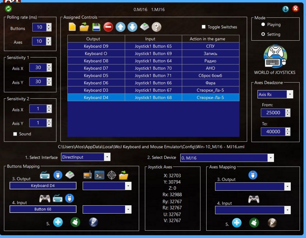The image size is (306, 238).
Task: Click the gamepad icon in Buttons Mapping input
Action: click(45, 199)
